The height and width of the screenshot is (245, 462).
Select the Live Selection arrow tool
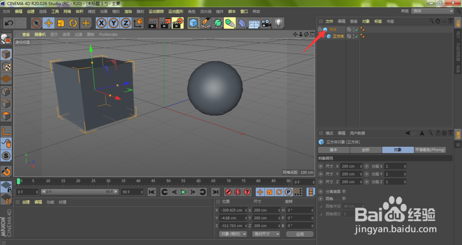[x=36, y=23]
